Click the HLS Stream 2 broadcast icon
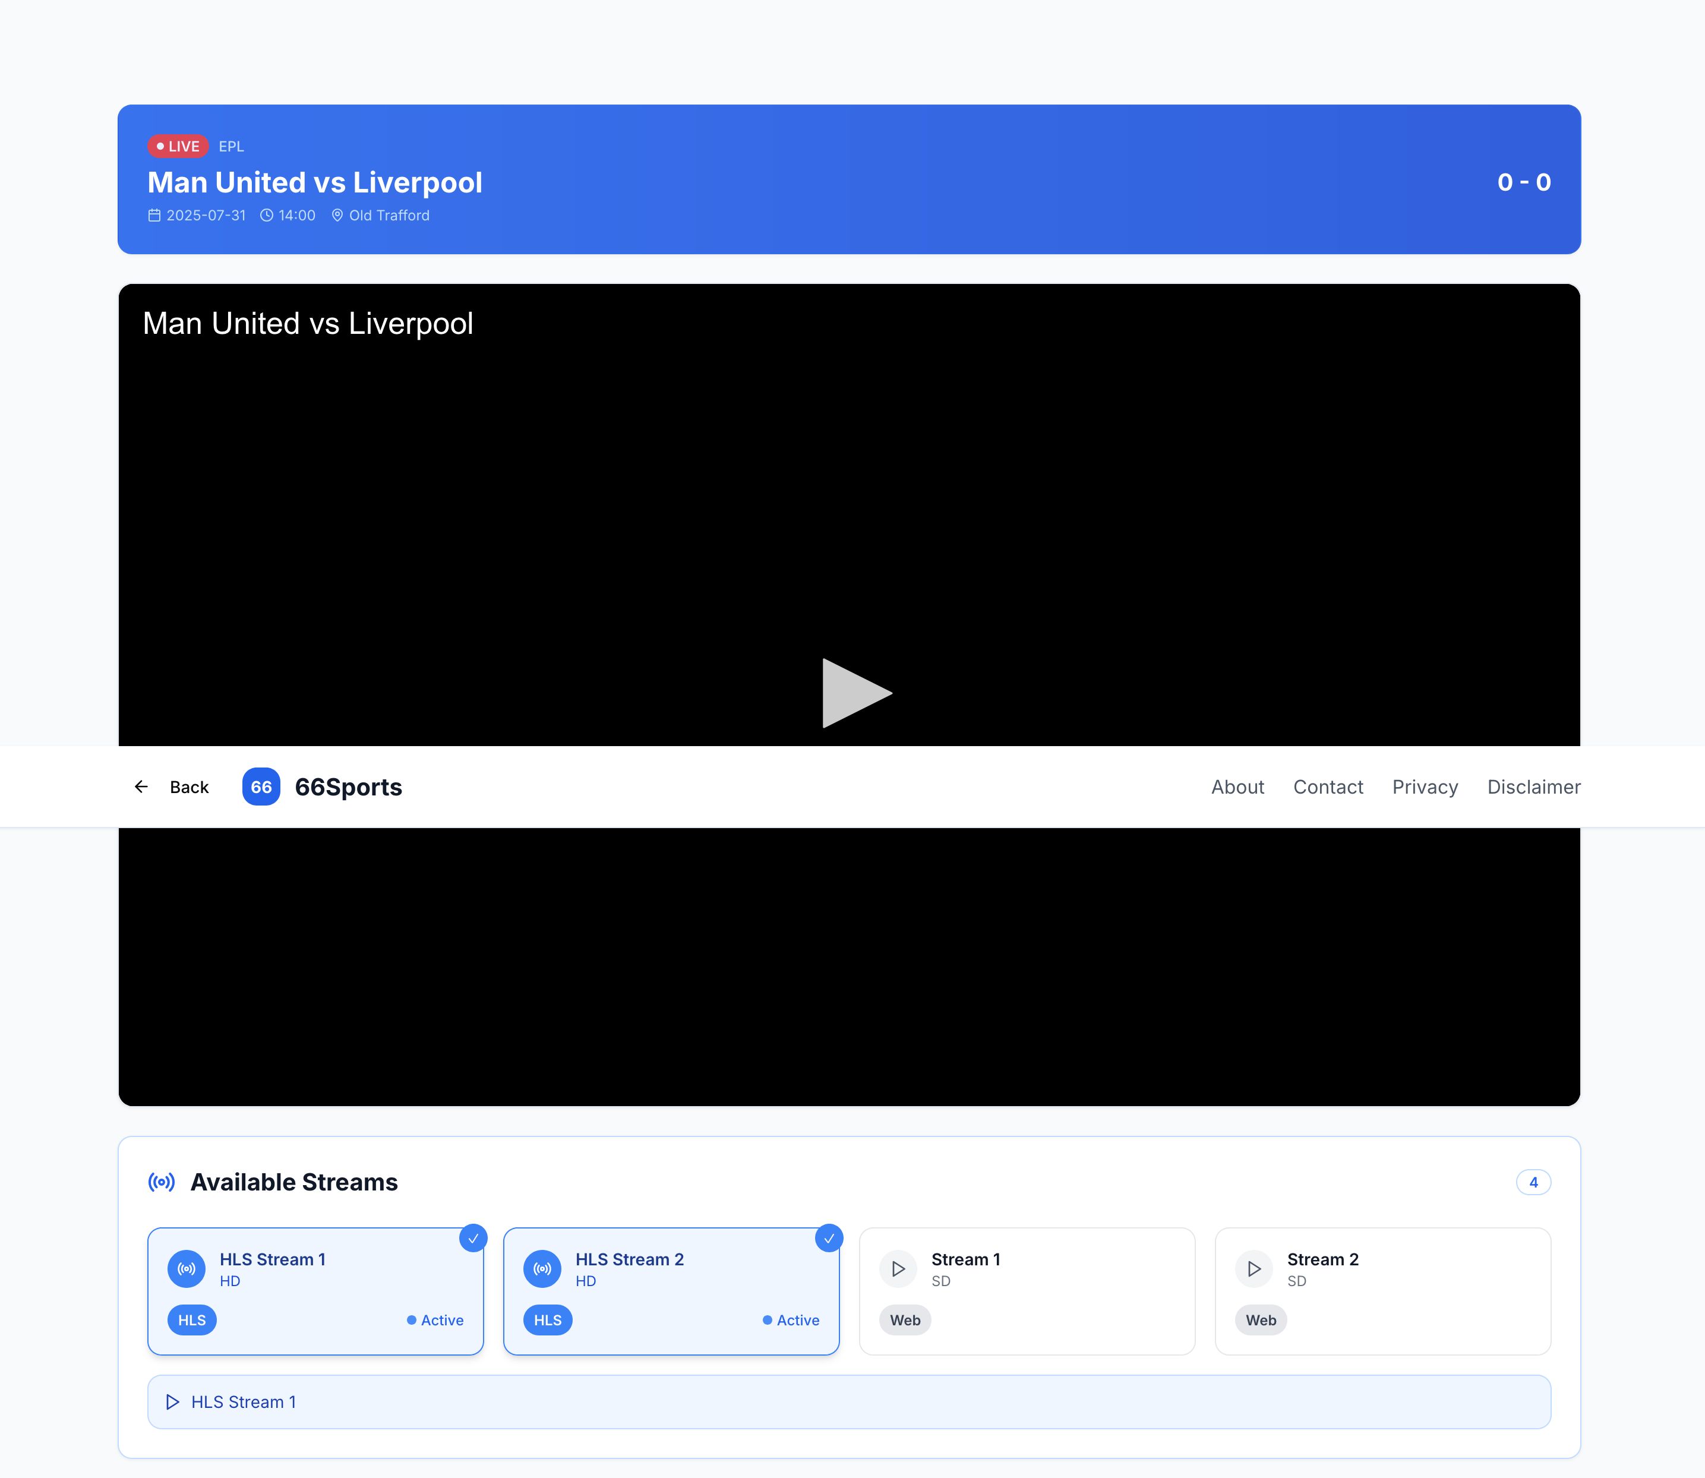The image size is (1705, 1478). click(x=542, y=1268)
